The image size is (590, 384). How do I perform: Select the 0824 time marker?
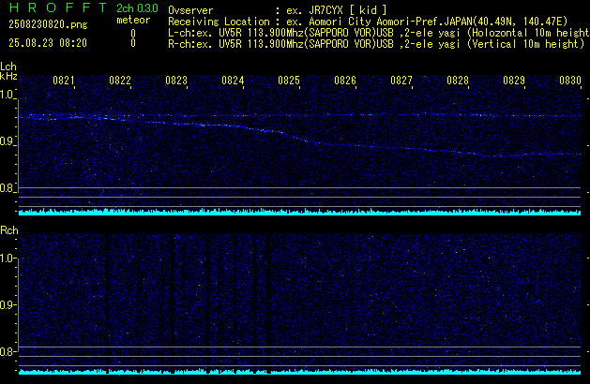[x=233, y=81]
